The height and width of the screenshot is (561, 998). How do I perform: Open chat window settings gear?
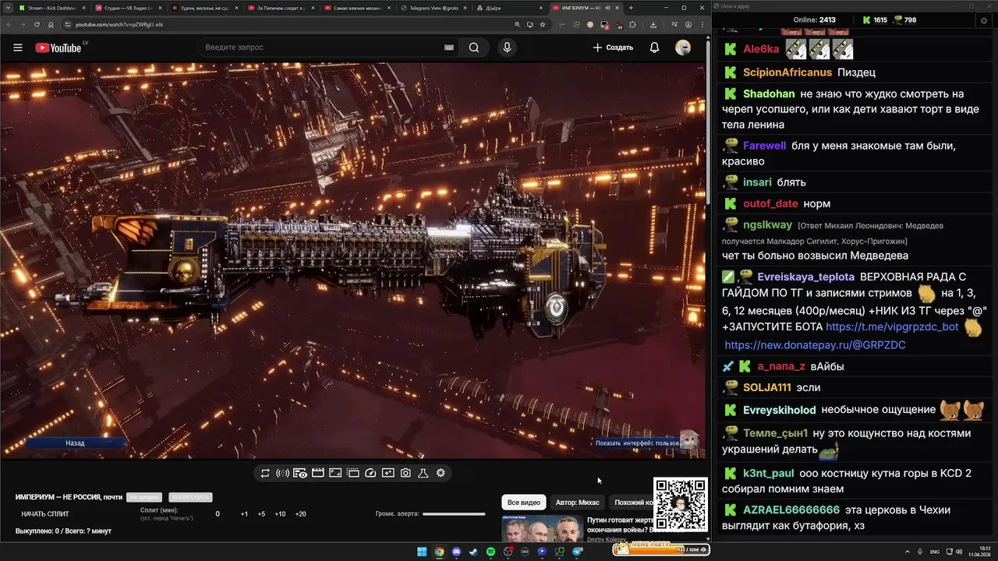(984, 20)
